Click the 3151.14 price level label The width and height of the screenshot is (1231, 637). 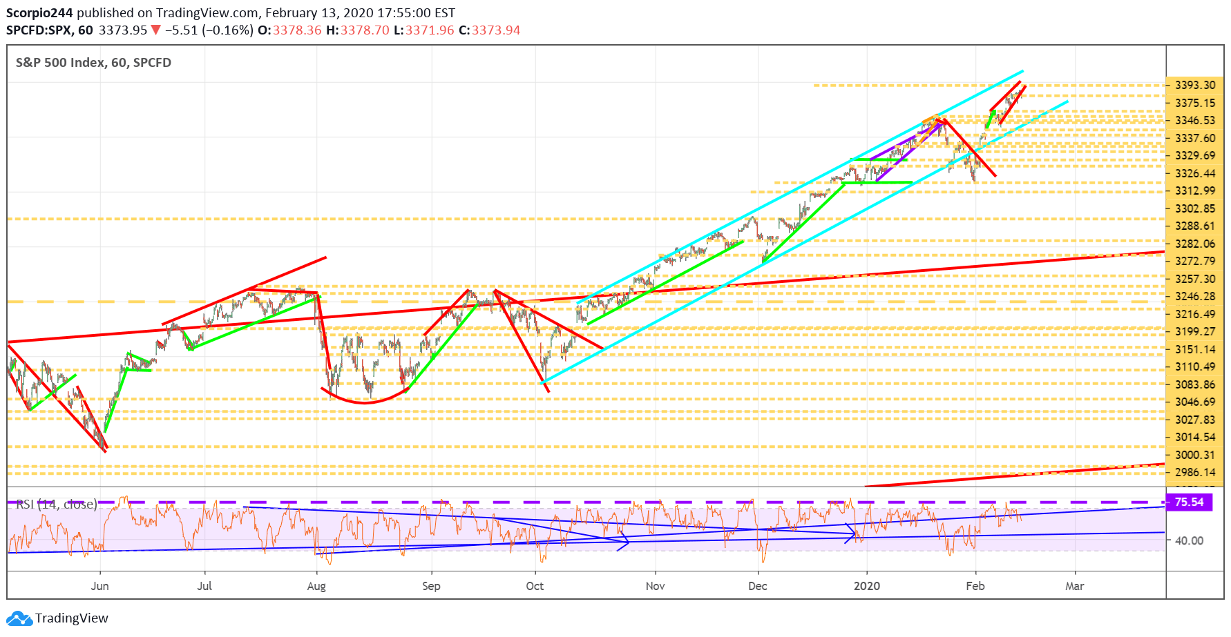coord(1195,350)
